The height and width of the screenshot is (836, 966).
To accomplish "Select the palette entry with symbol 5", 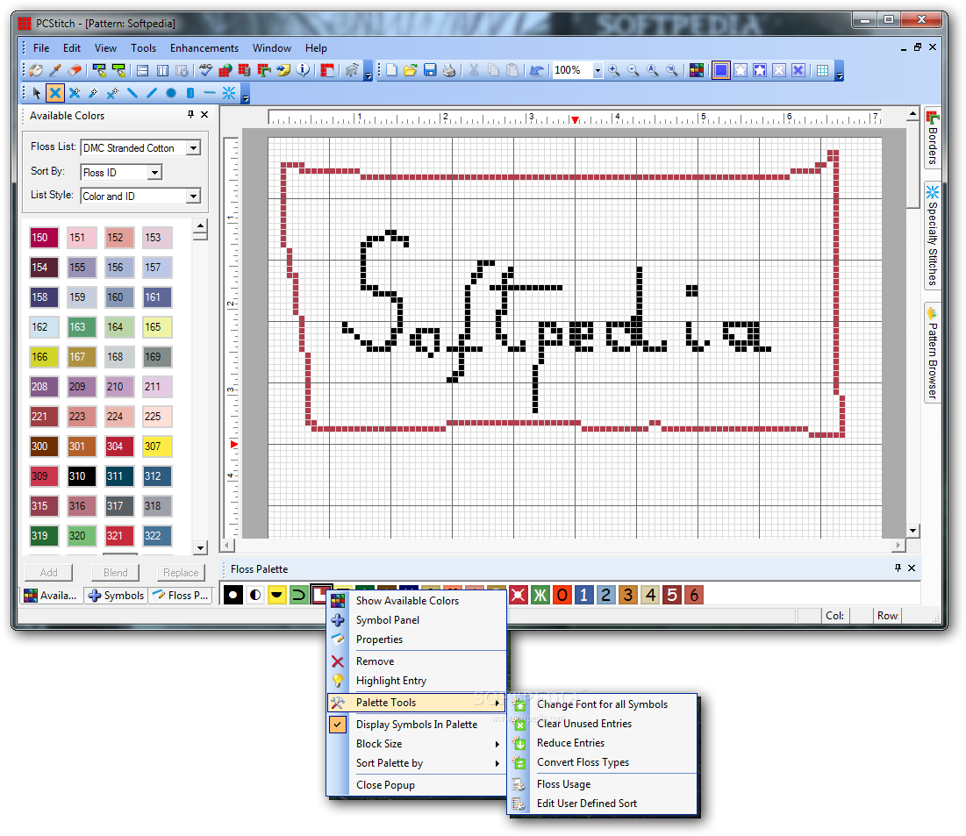I will [x=672, y=595].
